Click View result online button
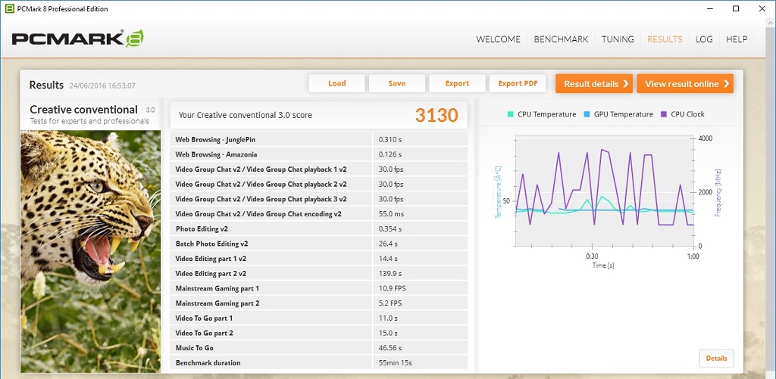776x379 pixels. (x=685, y=84)
